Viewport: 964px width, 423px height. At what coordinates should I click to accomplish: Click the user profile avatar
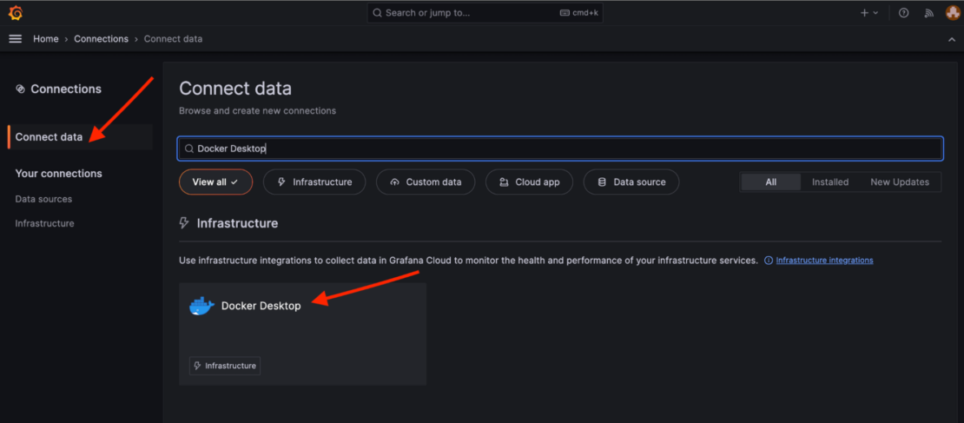(951, 13)
